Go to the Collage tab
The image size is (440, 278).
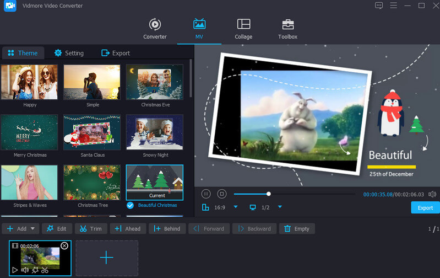[x=243, y=29]
